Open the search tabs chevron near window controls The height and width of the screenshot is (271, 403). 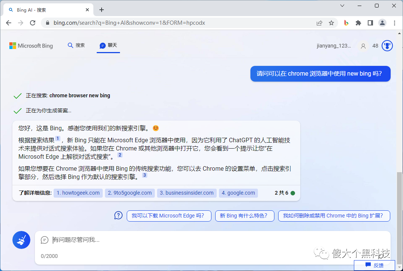[342, 6]
